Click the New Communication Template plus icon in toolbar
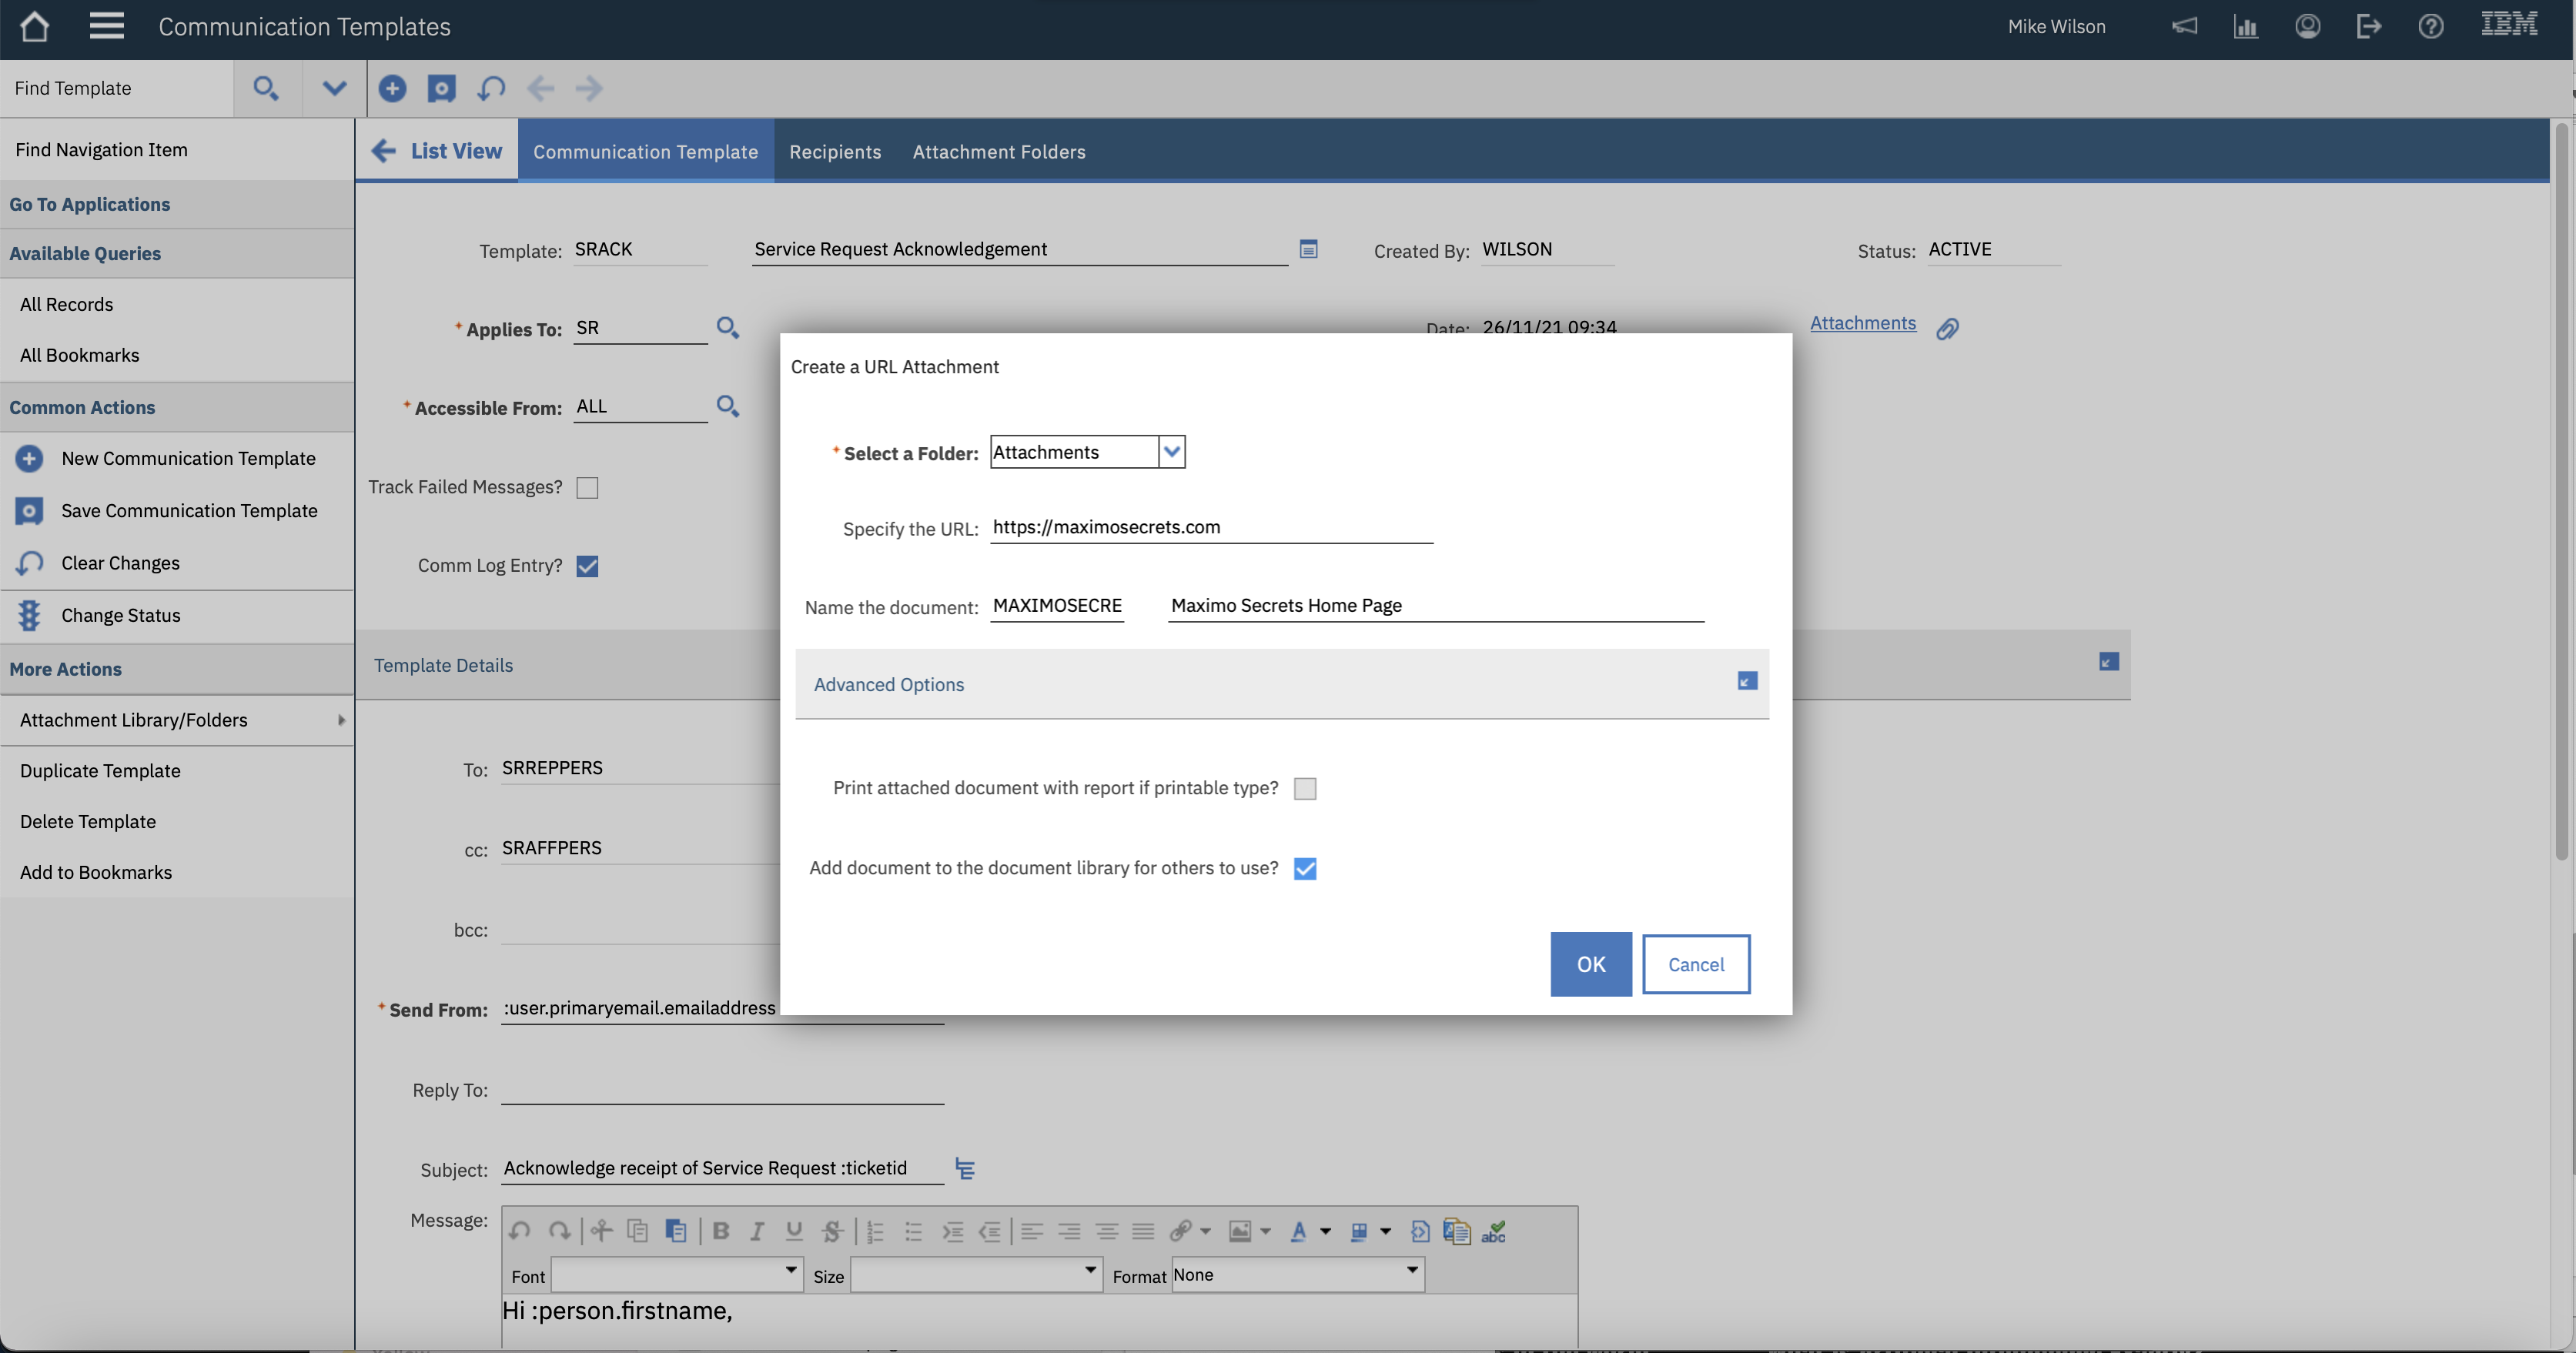 click(x=392, y=88)
